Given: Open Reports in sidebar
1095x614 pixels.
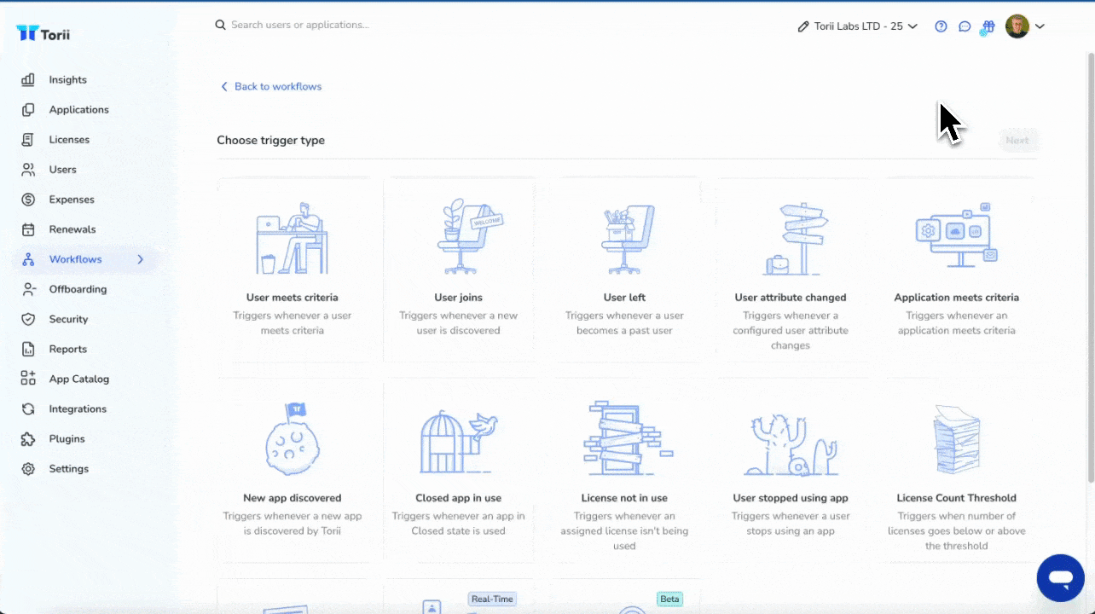Looking at the screenshot, I should tap(67, 349).
